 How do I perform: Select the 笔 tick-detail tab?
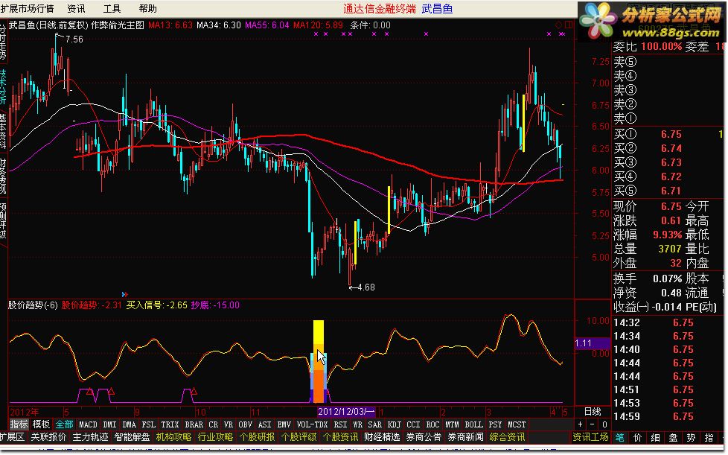point(620,437)
